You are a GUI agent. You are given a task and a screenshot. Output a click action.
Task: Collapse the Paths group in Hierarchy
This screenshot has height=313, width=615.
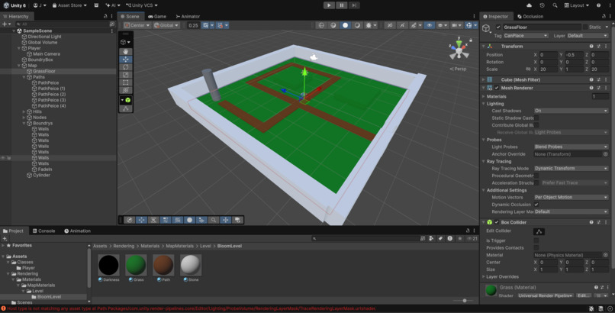pos(24,77)
